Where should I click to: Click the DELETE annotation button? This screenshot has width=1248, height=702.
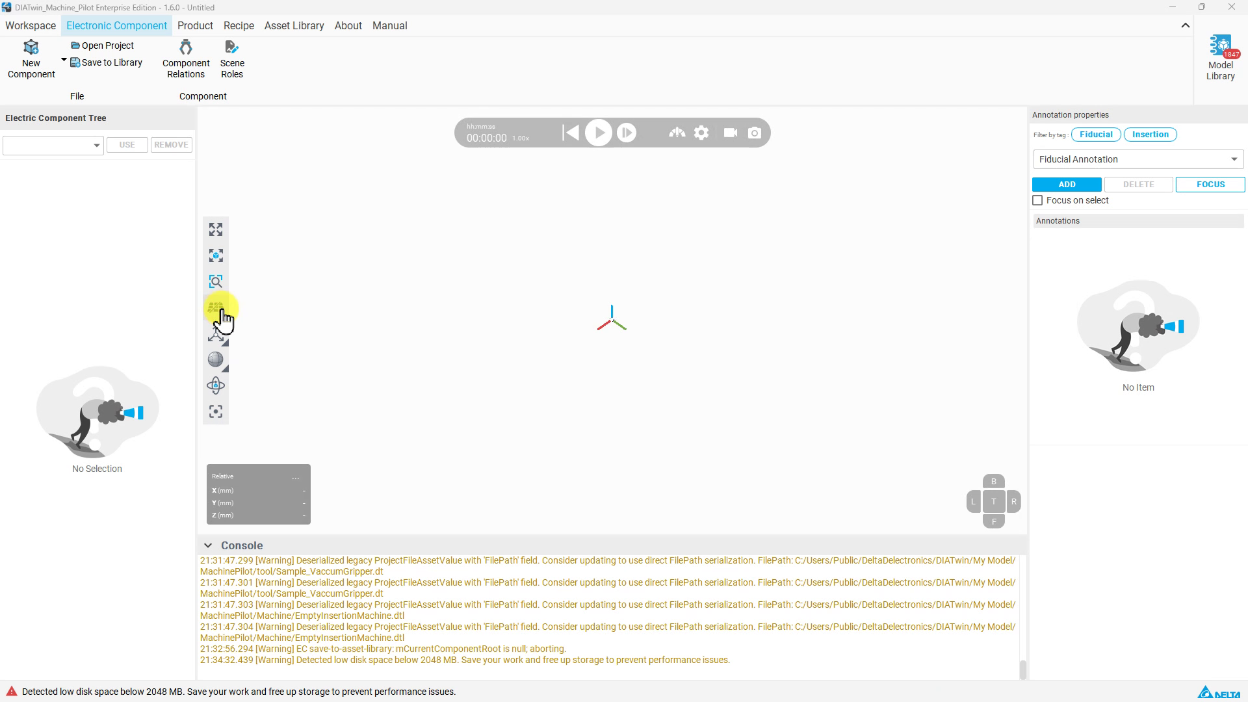point(1138,185)
